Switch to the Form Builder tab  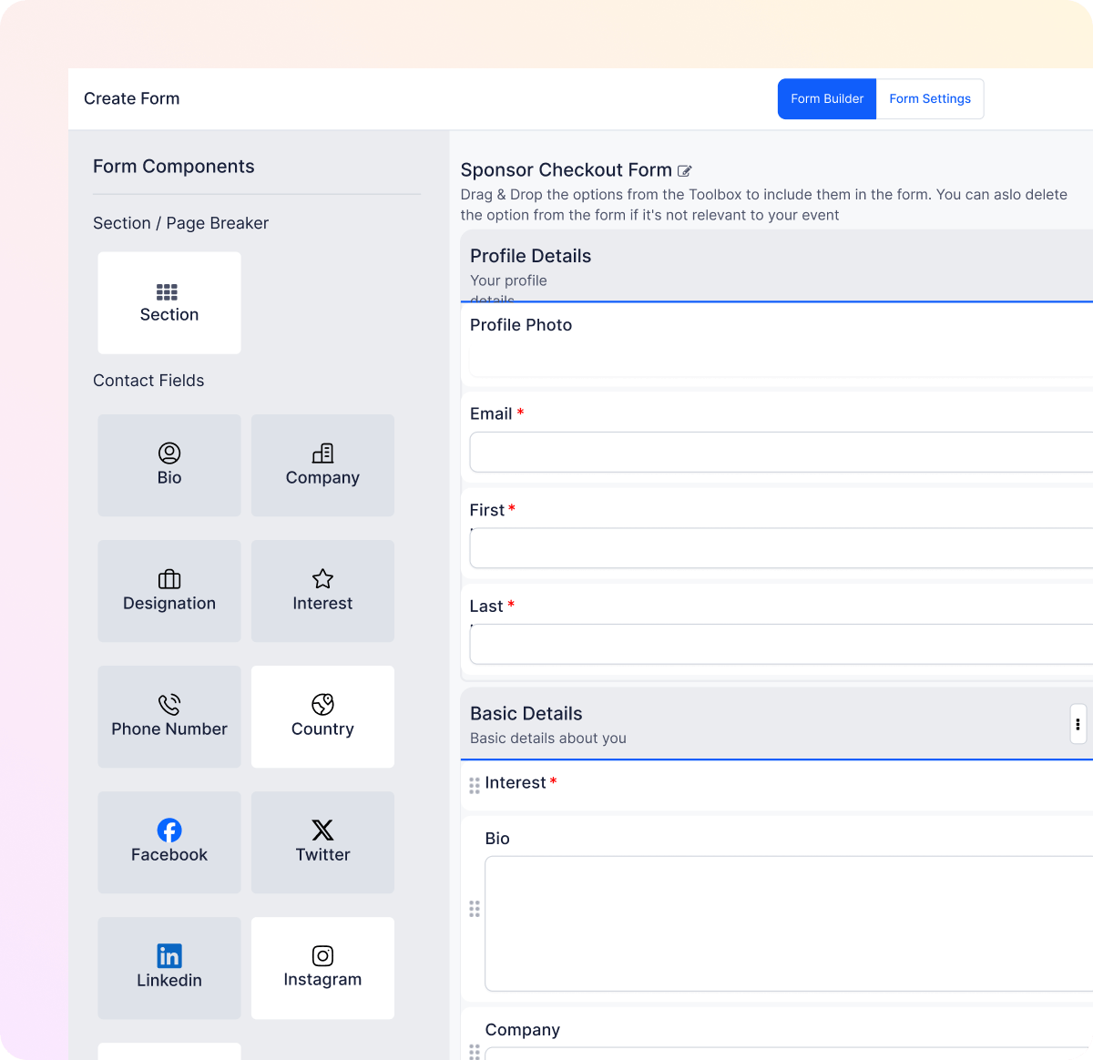pos(827,99)
